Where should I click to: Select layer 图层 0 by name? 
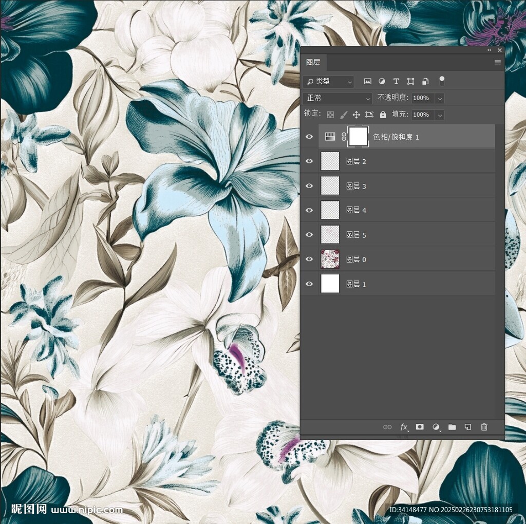click(356, 259)
